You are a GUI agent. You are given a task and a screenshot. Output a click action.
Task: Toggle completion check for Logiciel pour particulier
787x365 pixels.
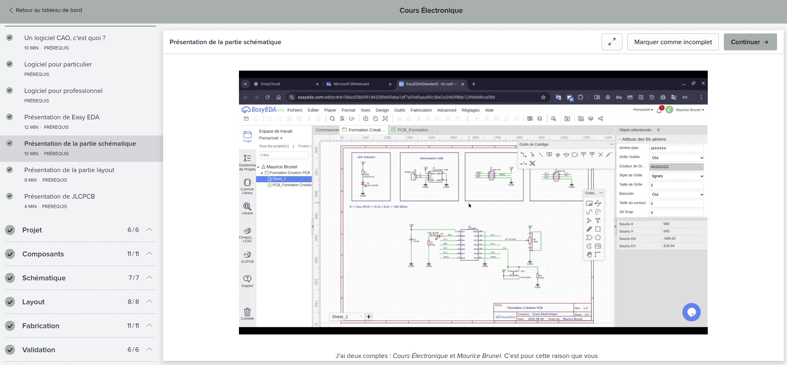pos(9,64)
